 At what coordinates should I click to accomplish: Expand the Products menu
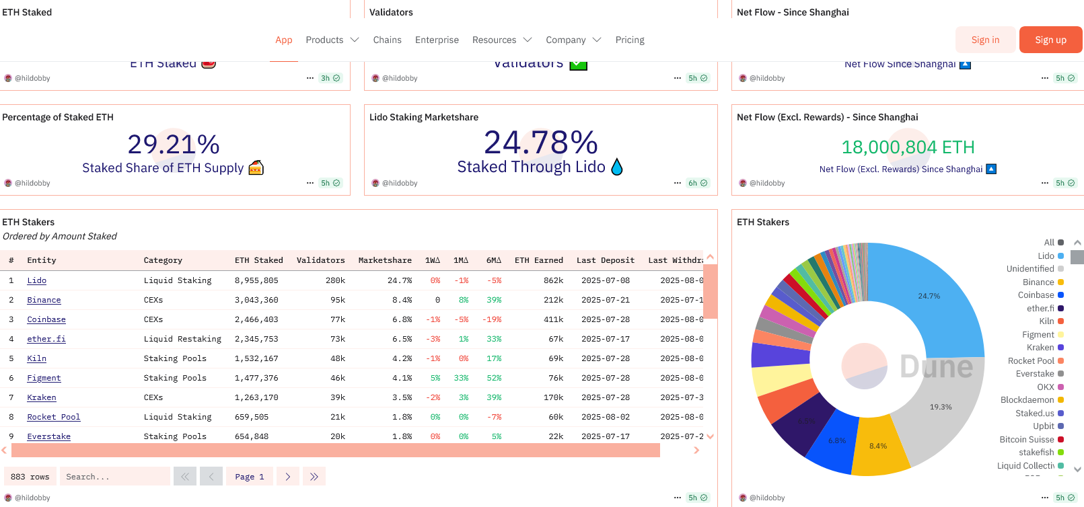(x=332, y=40)
